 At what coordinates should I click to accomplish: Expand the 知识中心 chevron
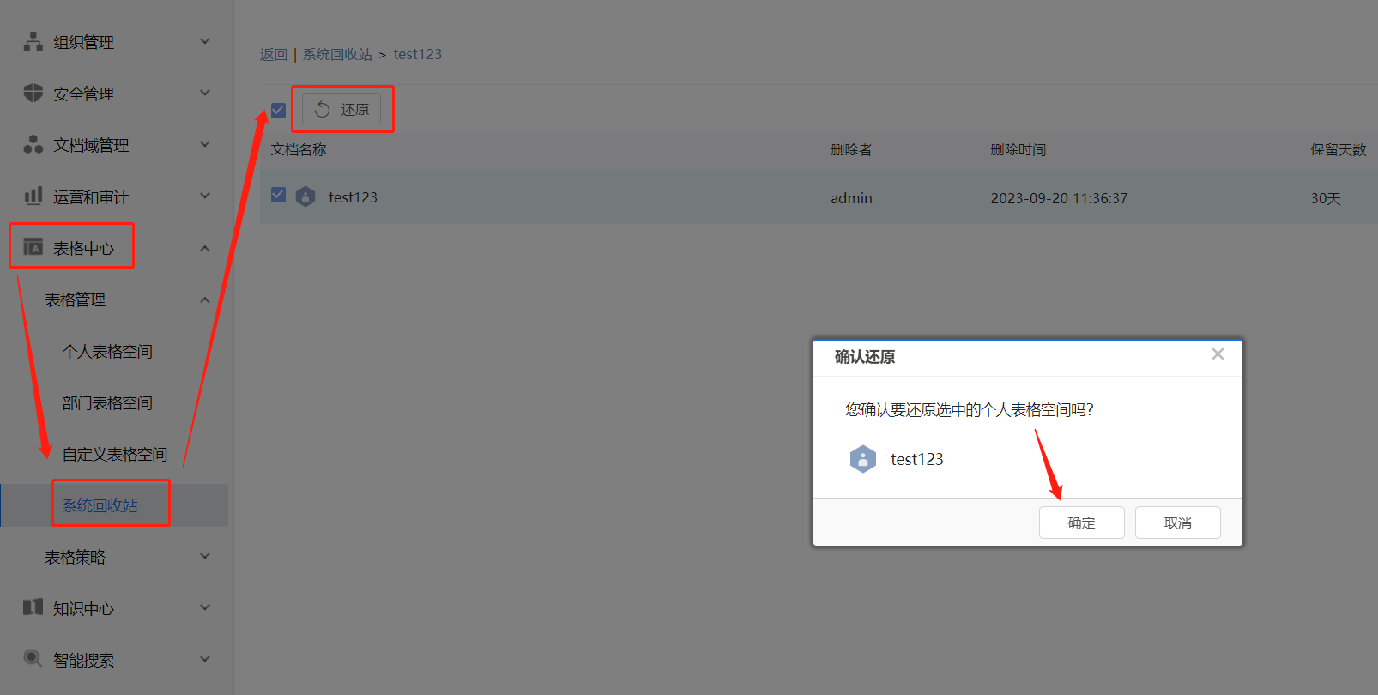[205, 607]
